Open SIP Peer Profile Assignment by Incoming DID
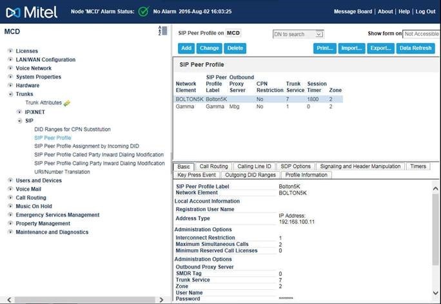 tap(86, 146)
